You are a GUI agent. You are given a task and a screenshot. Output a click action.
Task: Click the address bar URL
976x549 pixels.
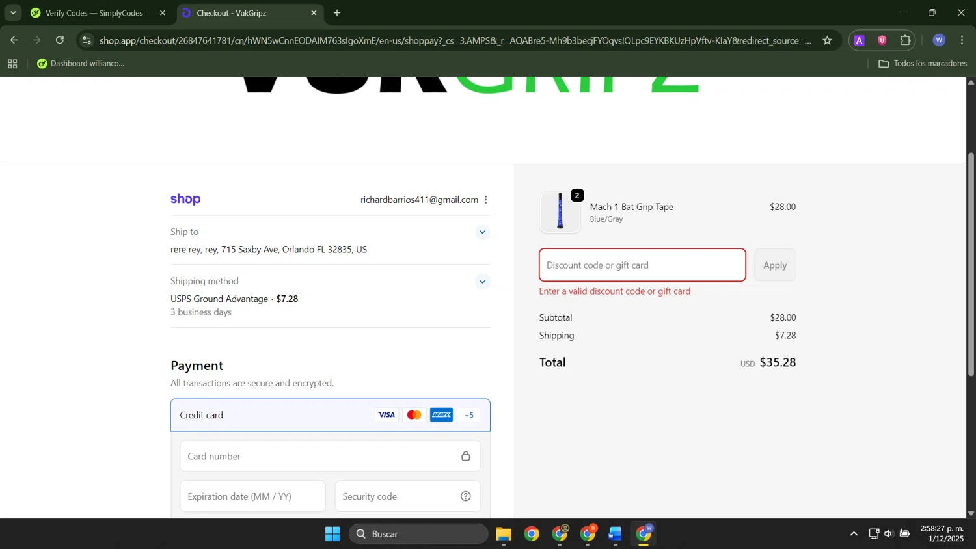coord(455,40)
